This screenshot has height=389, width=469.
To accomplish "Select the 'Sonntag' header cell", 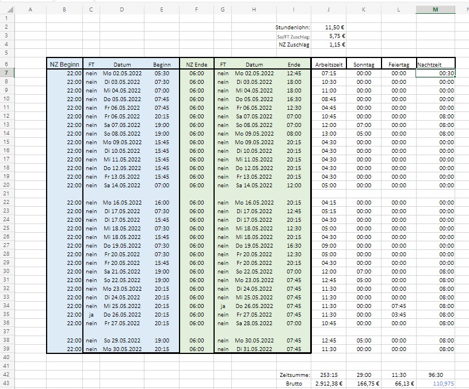I will (364, 64).
